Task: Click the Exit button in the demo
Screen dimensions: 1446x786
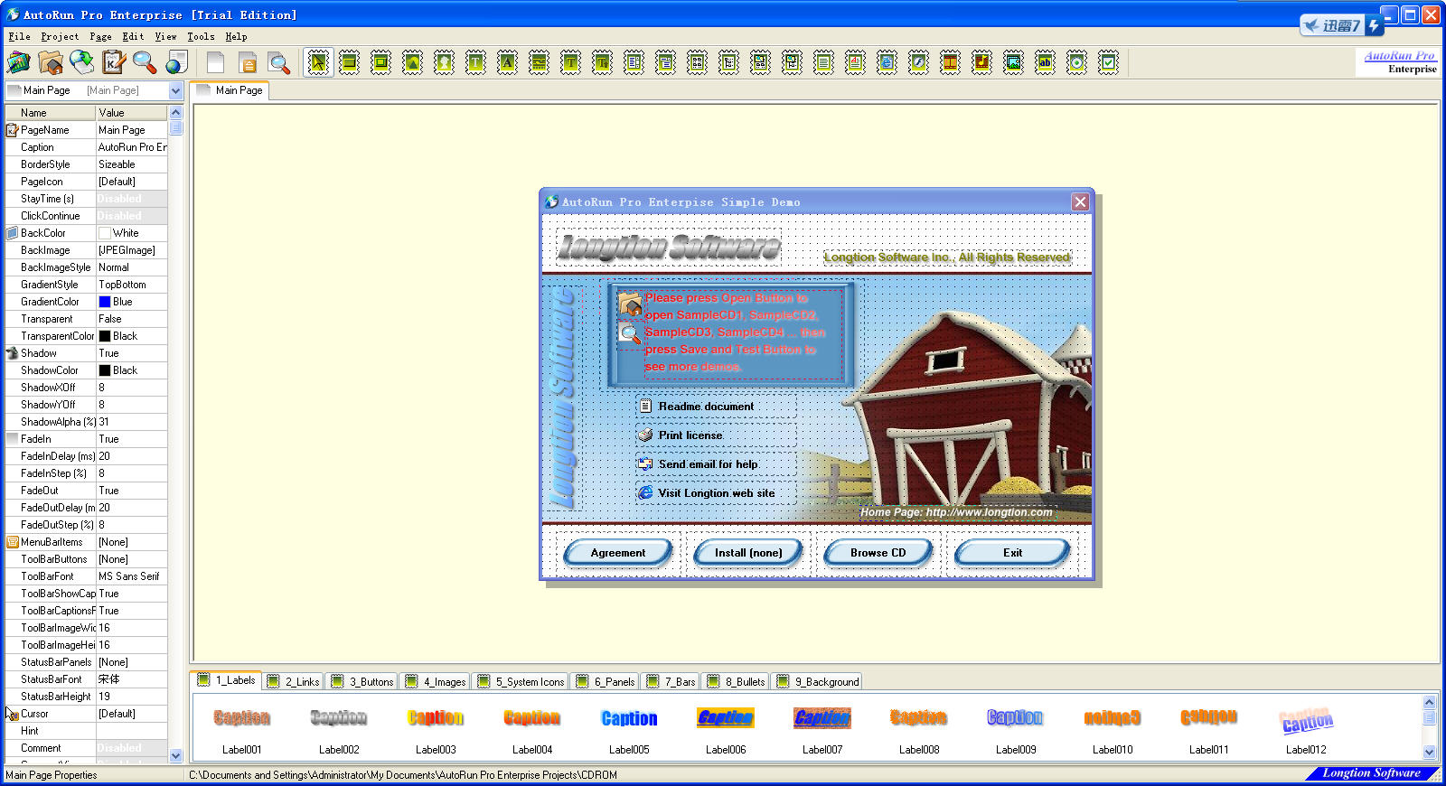Action: click(x=1012, y=553)
